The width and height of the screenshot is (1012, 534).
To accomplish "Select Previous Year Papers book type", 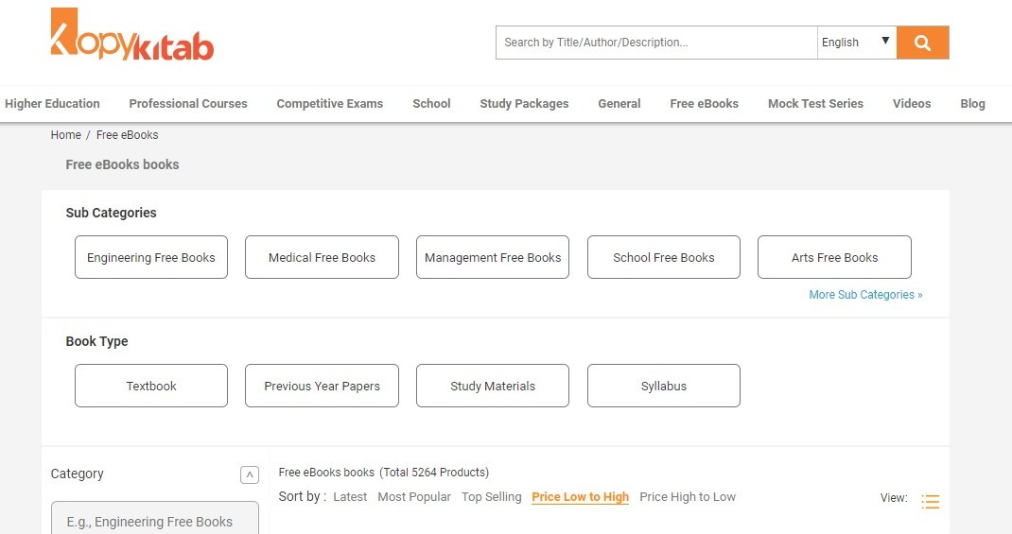I will pos(322,386).
